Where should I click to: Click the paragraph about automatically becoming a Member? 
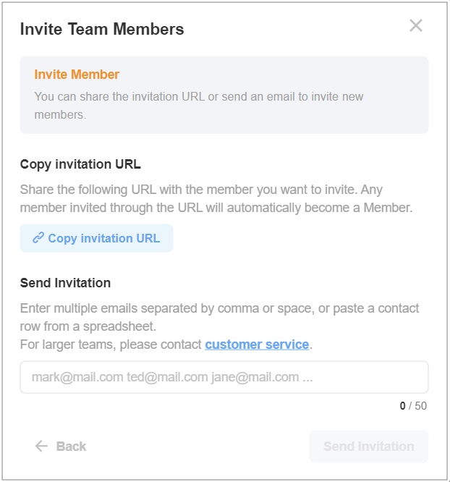[x=216, y=208]
